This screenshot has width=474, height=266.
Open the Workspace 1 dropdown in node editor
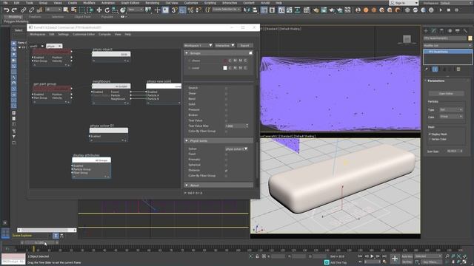[x=198, y=45]
